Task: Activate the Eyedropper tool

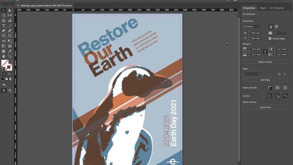Action: pos(10,51)
